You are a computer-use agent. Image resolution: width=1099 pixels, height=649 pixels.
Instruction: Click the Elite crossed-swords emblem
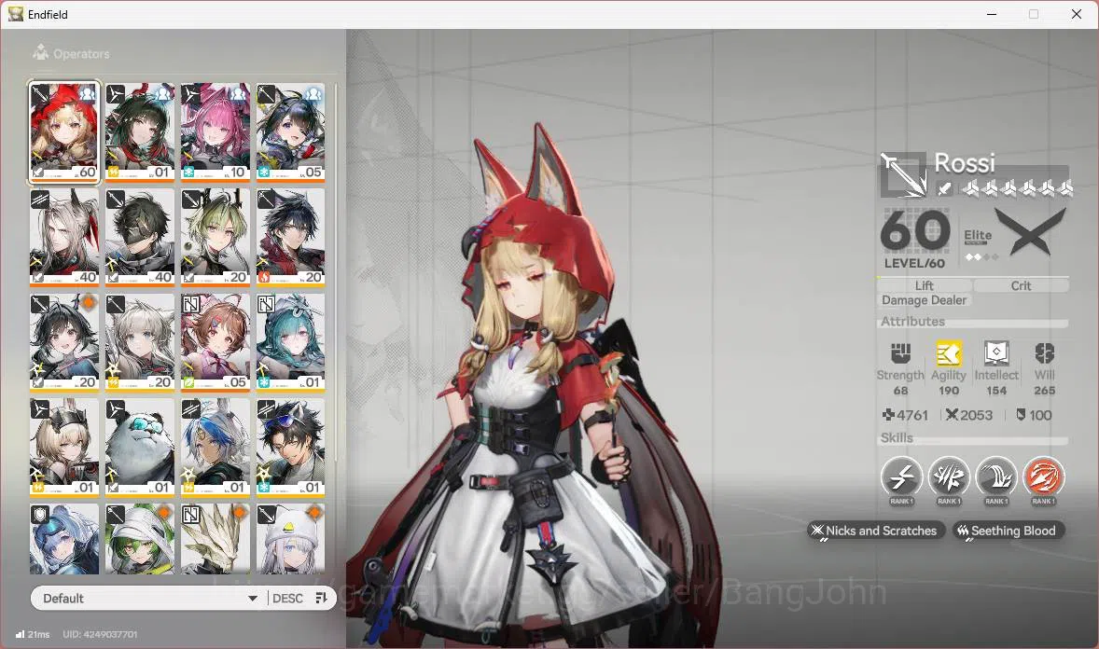coord(1031,232)
